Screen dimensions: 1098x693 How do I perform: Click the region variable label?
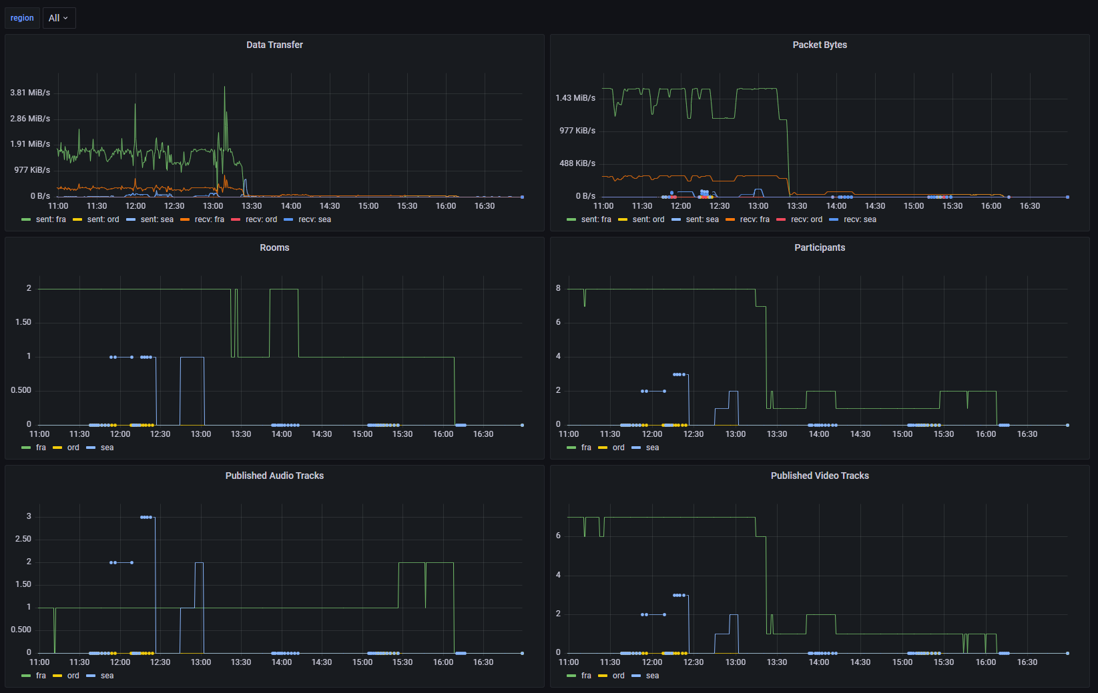(22, 18)
